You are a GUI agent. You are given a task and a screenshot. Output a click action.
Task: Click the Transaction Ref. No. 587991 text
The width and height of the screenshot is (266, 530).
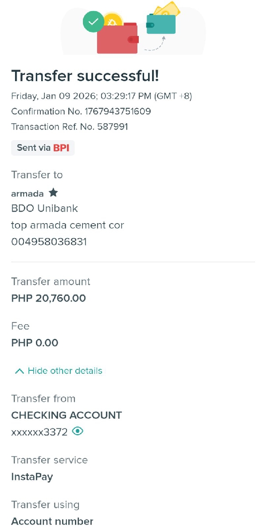pos(70,127)
